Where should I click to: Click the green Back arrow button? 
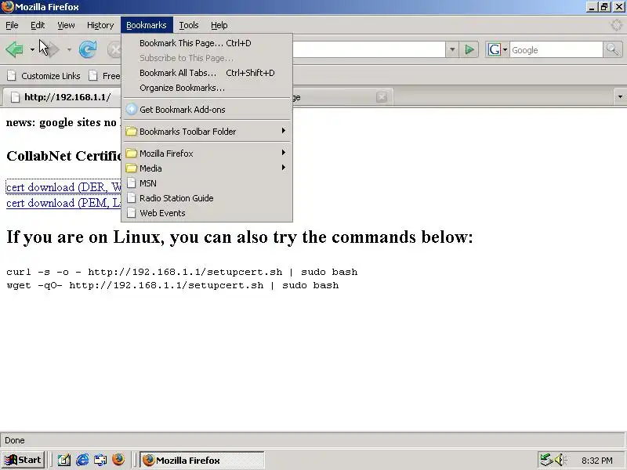tap(15, 50)
